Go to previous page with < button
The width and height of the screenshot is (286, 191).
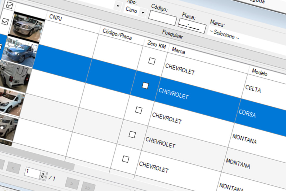pyautogui.click(x=13, y=168)
